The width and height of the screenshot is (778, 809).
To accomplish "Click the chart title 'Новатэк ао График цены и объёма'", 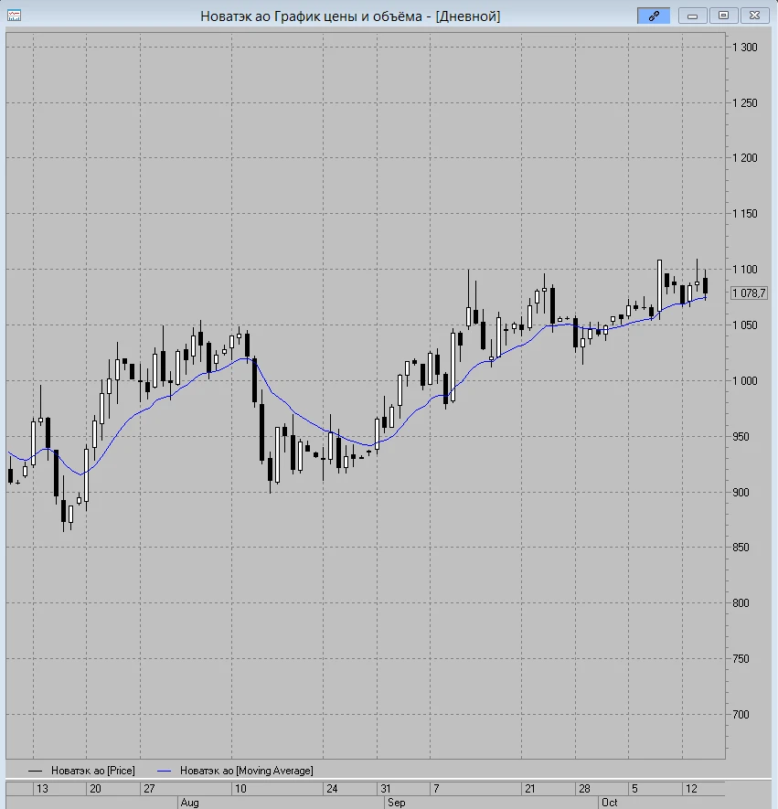I will point(311,16).
